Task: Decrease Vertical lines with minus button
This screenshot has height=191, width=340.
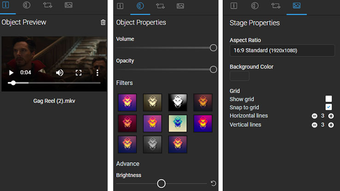Action: pos(314,125)
